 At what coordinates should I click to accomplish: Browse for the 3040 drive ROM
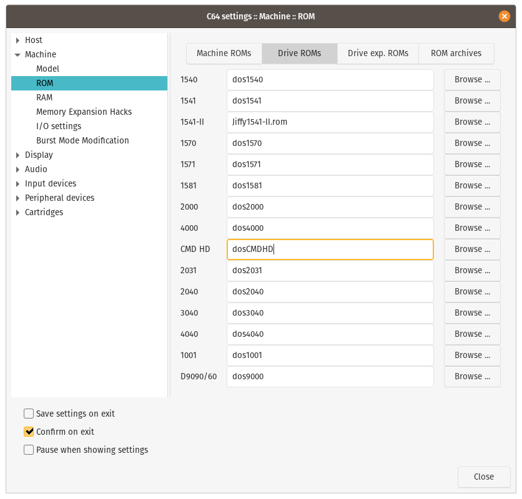pos(472,312)
